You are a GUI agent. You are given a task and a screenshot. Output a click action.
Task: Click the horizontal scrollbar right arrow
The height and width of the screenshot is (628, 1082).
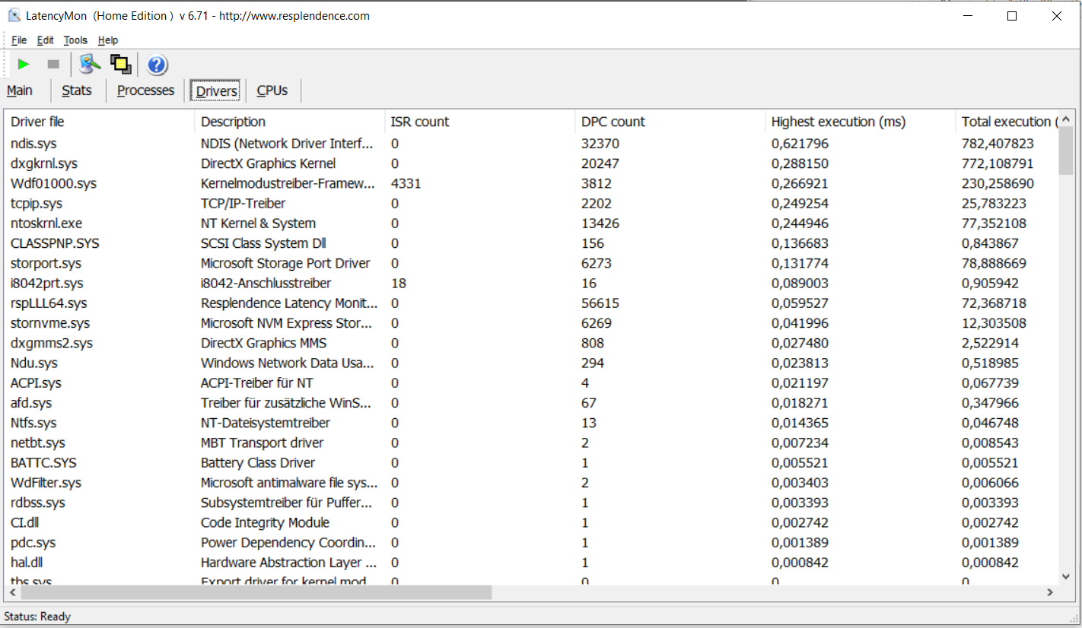1050,592
